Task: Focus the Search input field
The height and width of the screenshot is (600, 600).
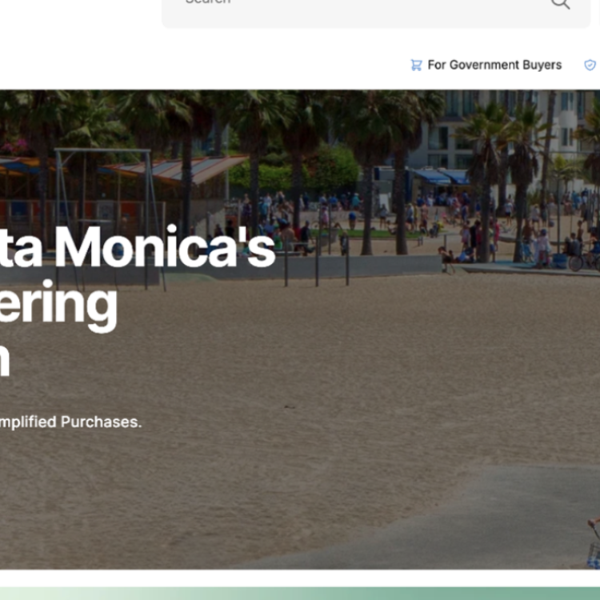Action: tap(376, 14)
